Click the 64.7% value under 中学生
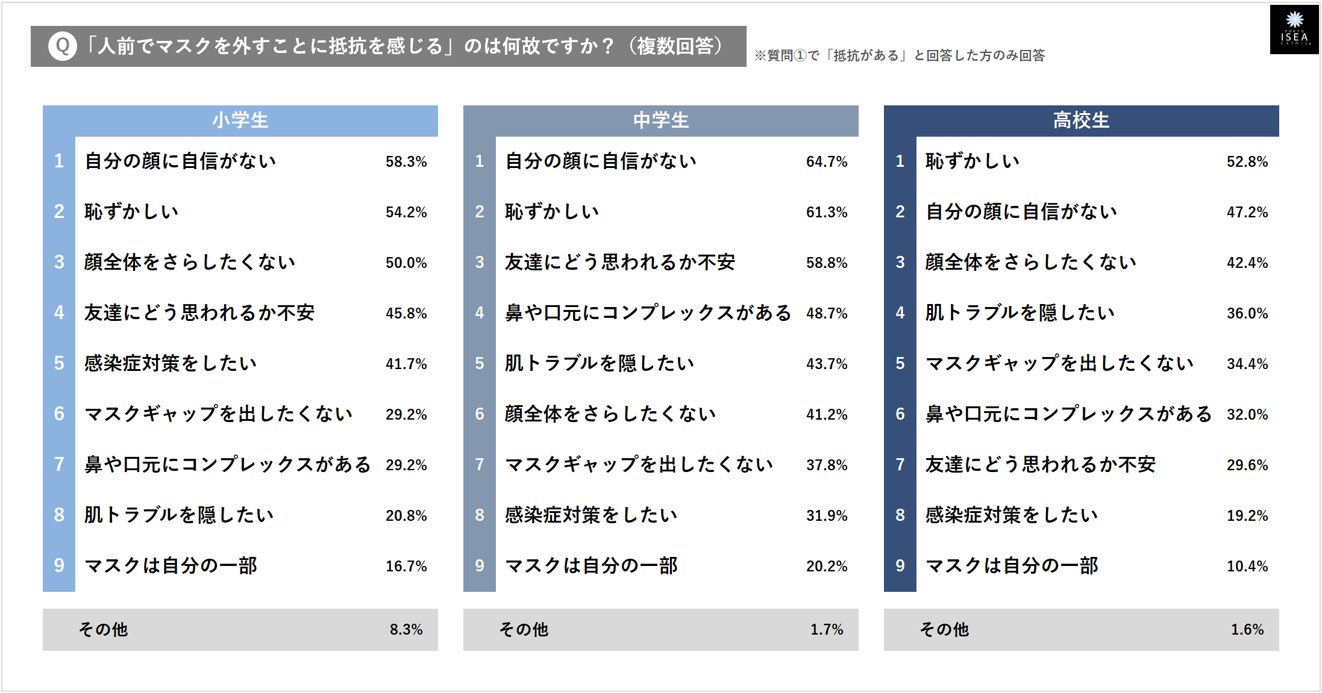 point(827,161)
